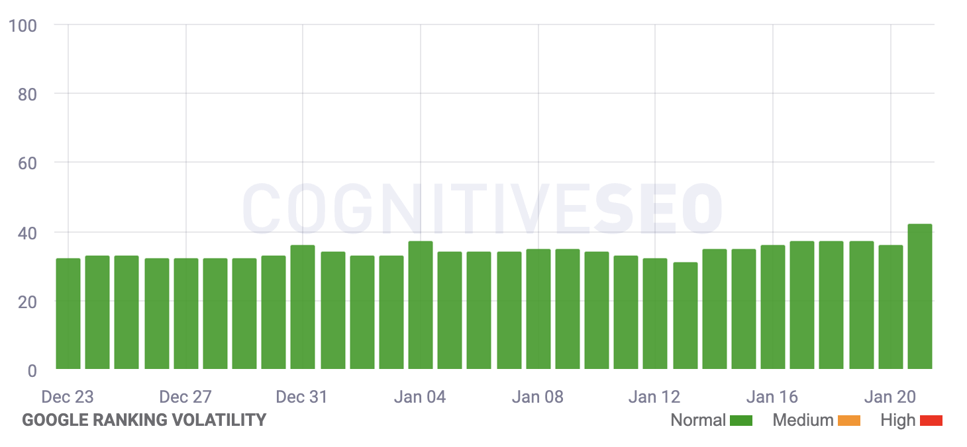Select the bar above Jan 16
Viewport: 967px width, 447px height.
point(773,307)
